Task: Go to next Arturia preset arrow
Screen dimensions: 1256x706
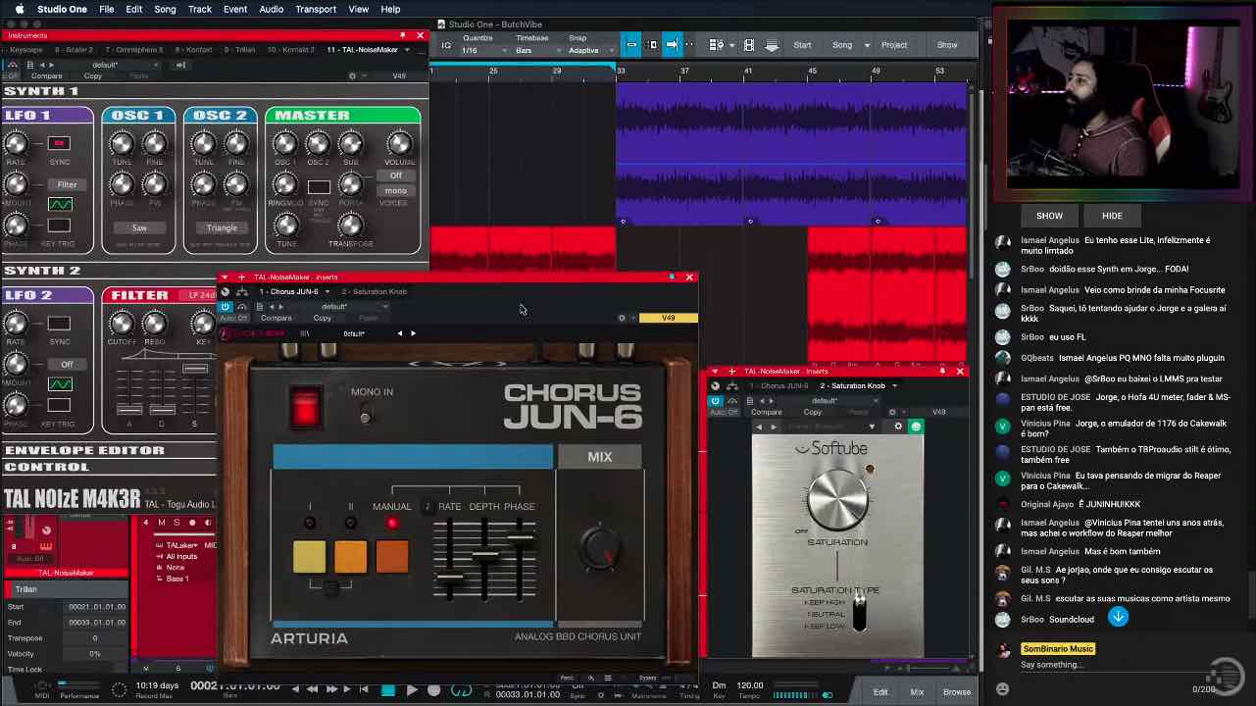Action: pyautogui.click(x=413, y=333)
